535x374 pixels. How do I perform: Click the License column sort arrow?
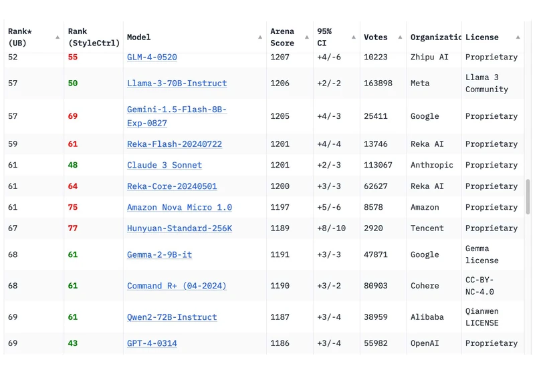click(x=518, y=37)
